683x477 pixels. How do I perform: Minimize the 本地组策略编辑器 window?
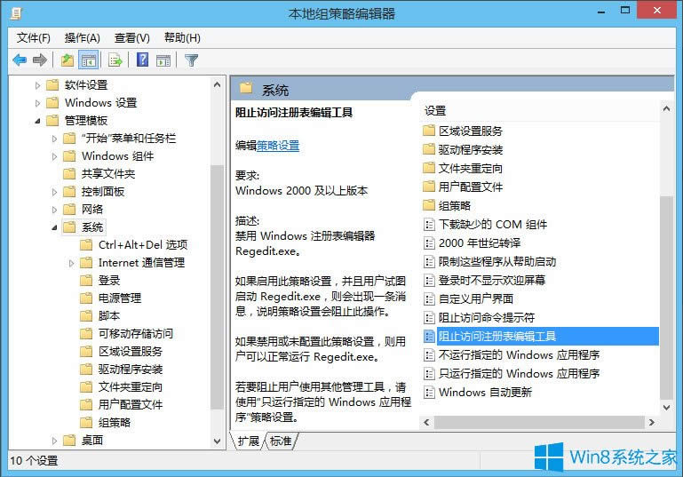tap(601, 11)
